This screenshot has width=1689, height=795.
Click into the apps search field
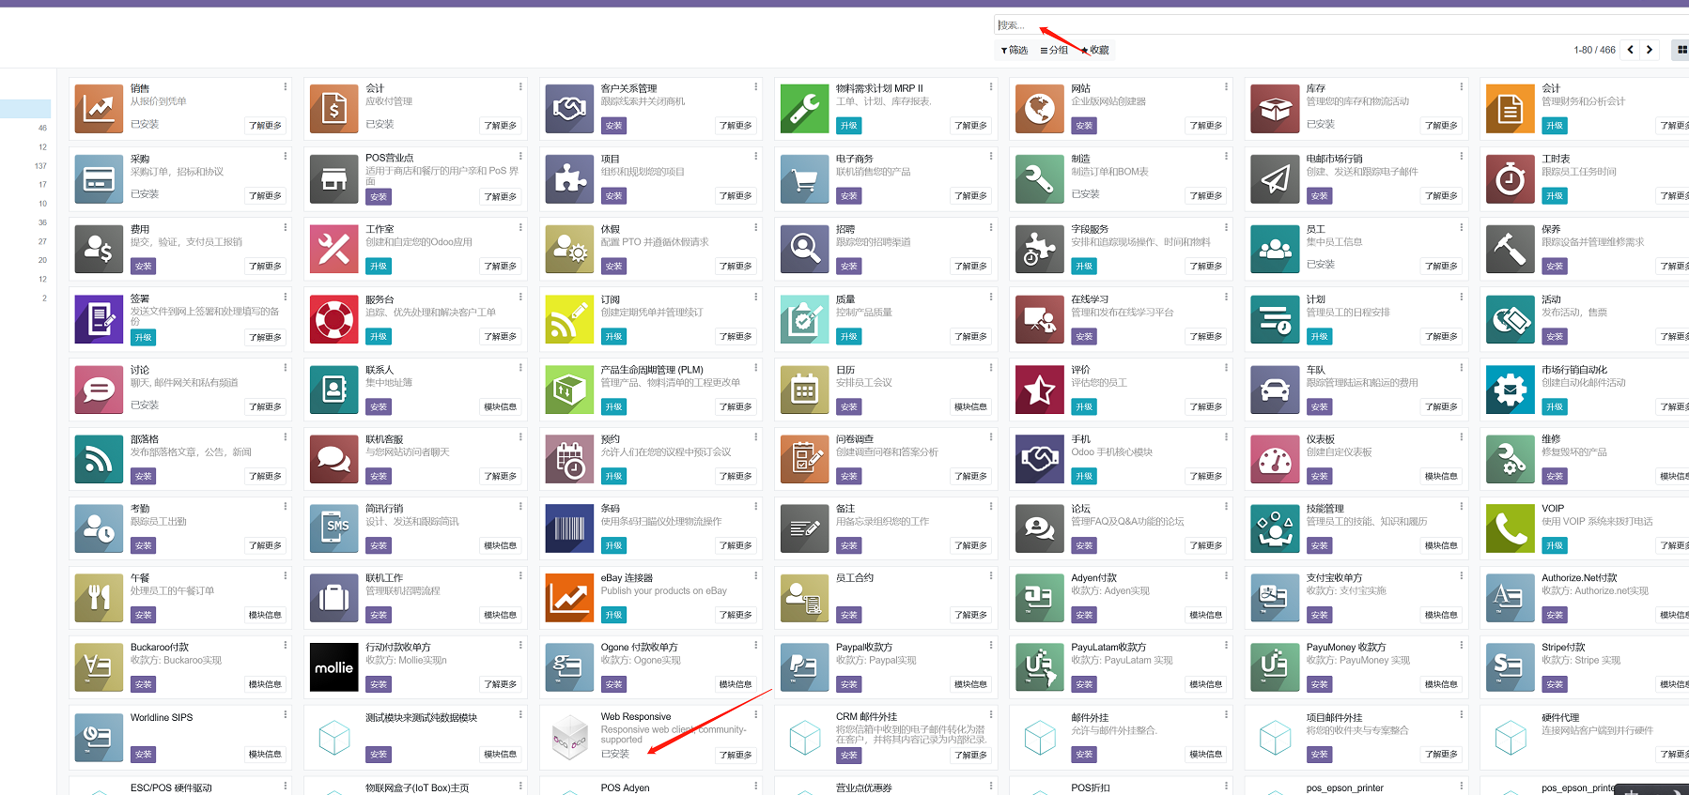click(1341, 25)
